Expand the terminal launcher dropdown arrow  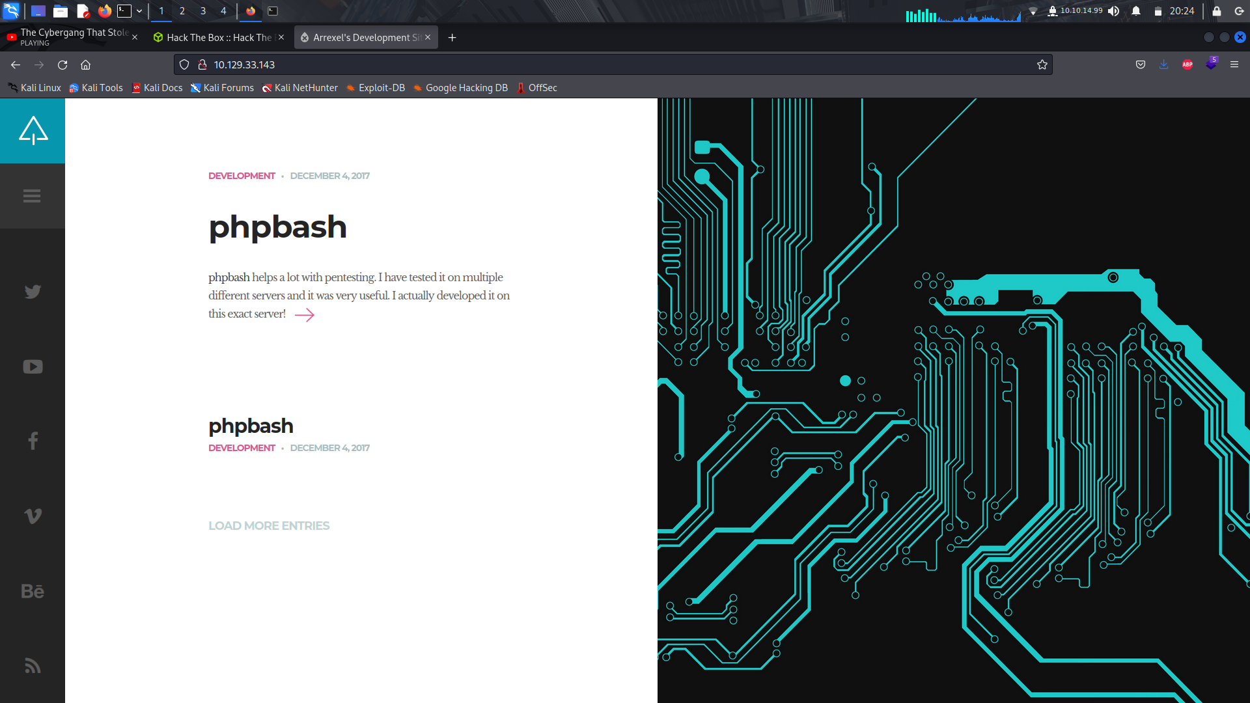[x=139, y=11]
